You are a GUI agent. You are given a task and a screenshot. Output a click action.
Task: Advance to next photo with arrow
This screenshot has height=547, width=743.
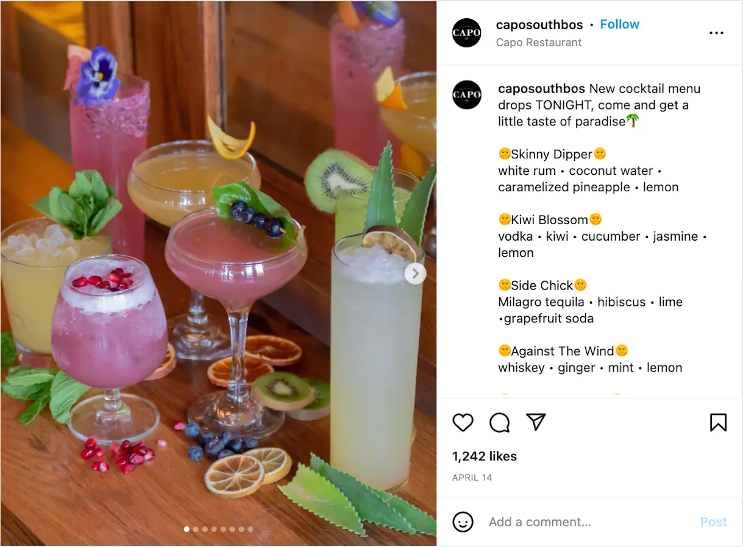click(415, 273)
